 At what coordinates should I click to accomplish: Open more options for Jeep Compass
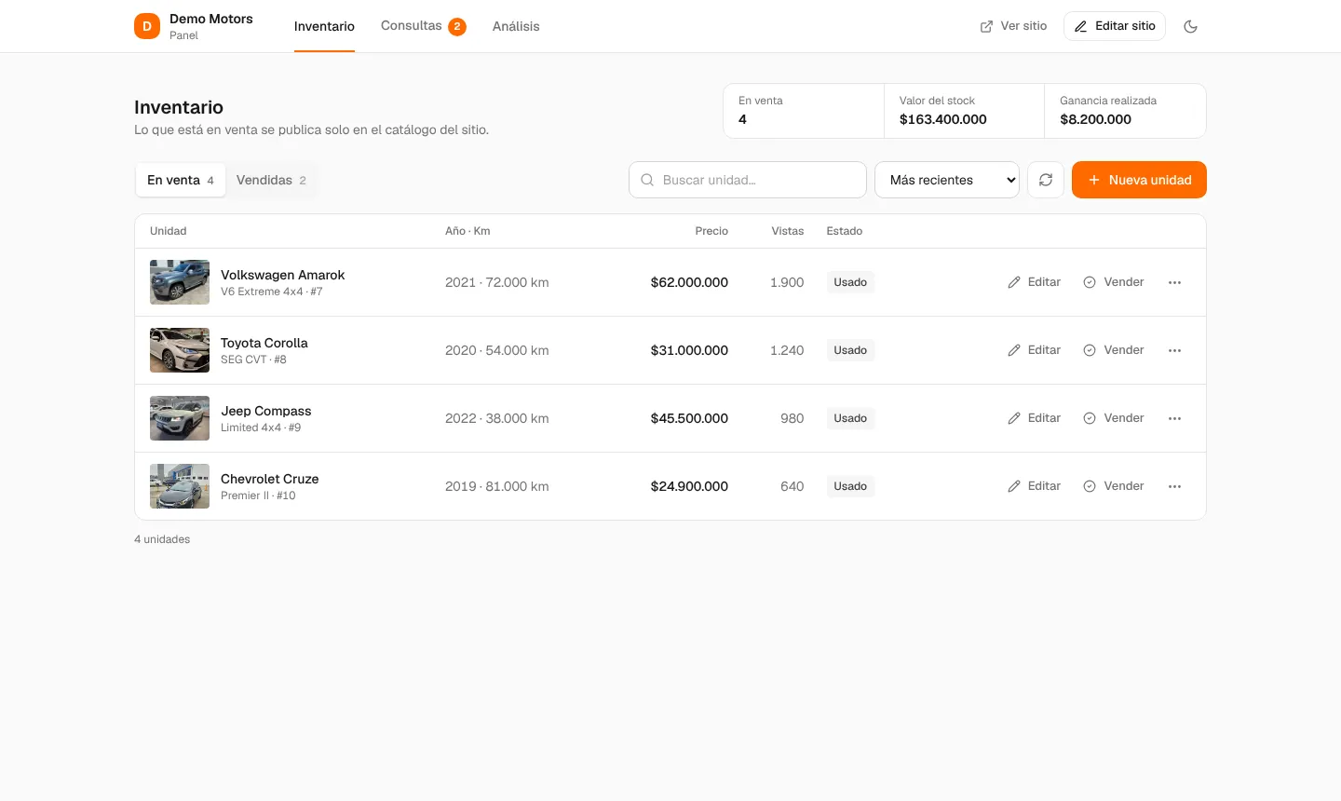coord(1174,418)
